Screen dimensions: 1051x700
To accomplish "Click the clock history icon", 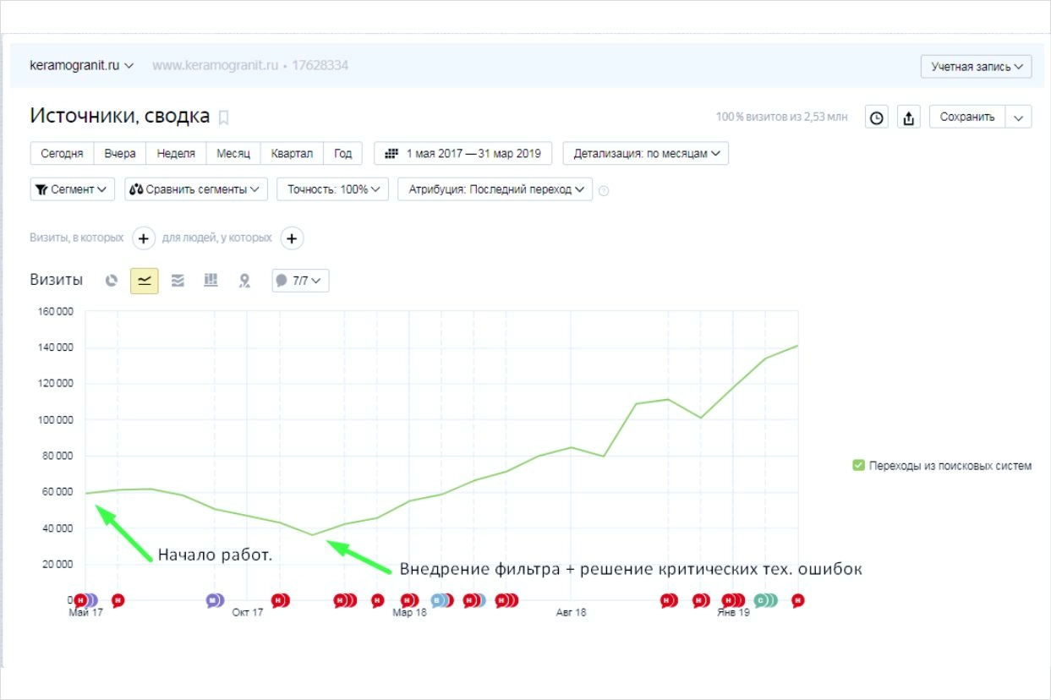I will pos(878,118).
